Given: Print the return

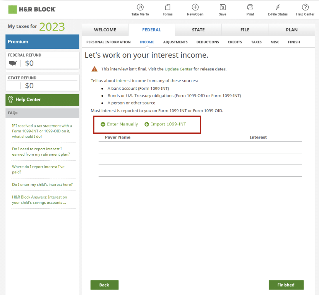Looking at the screenshot, I should point(250,10).
